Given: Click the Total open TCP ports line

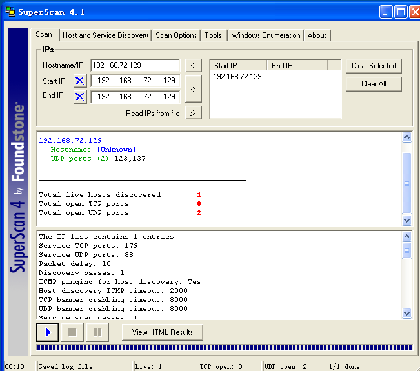Looking at the screenshot, I should 120,204.
